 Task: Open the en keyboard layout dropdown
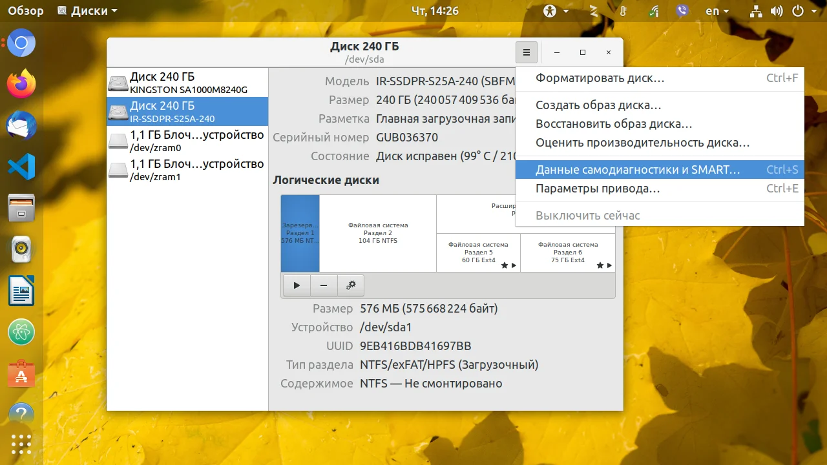click(x=717, y=11)
